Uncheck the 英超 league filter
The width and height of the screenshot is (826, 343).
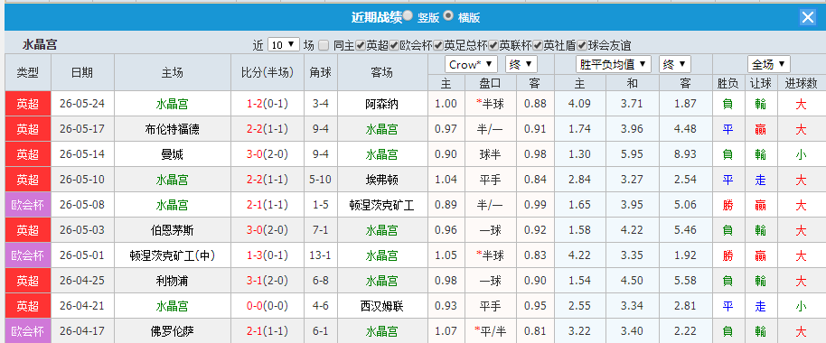click(x=361, y=45)
